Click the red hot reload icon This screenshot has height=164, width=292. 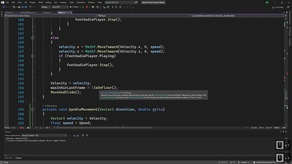pos(87,7)
